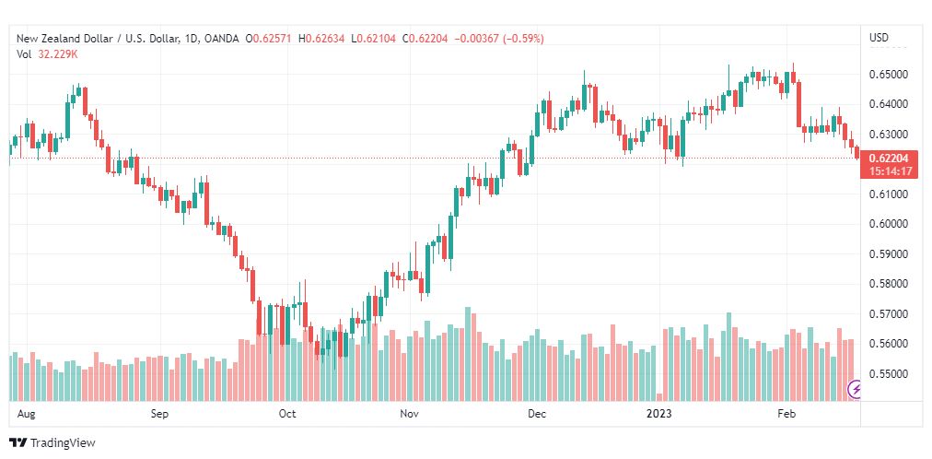Select the 2023 label on time axis
This screenshot has height=459, width=932.
point(659,414)
